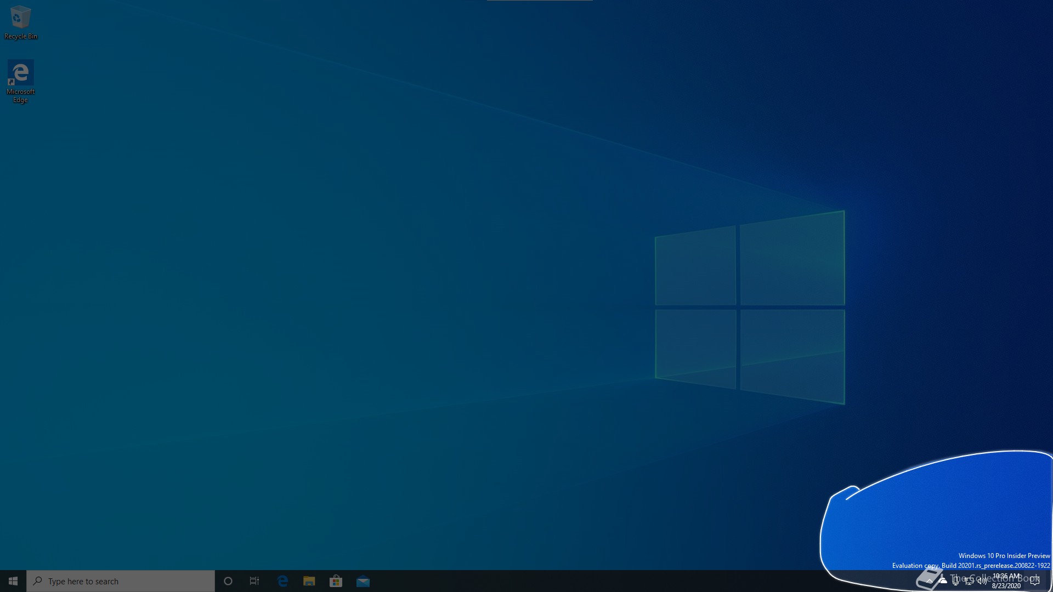The height and width of the screenshot is (592, 1053).
Task: Open the Mail app from the taskbar
Action: [363, 581]
